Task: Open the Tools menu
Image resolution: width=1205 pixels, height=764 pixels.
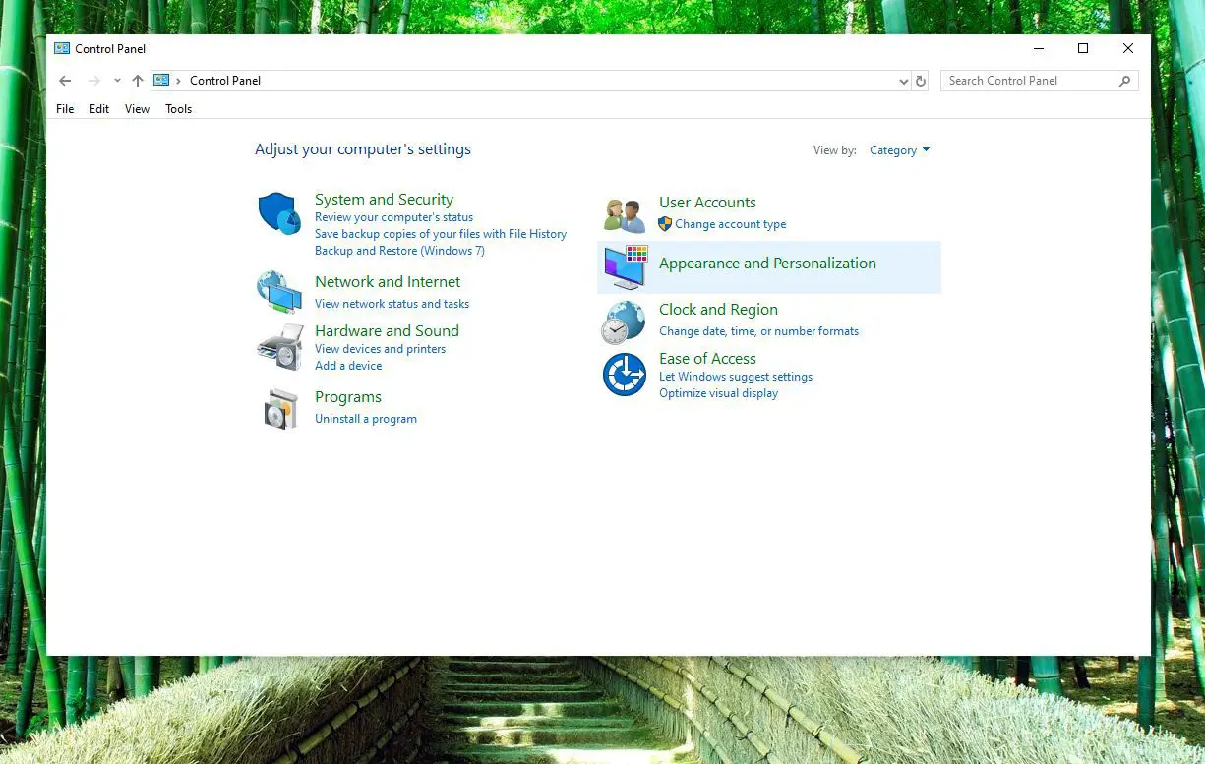Action: click(178, 109)
